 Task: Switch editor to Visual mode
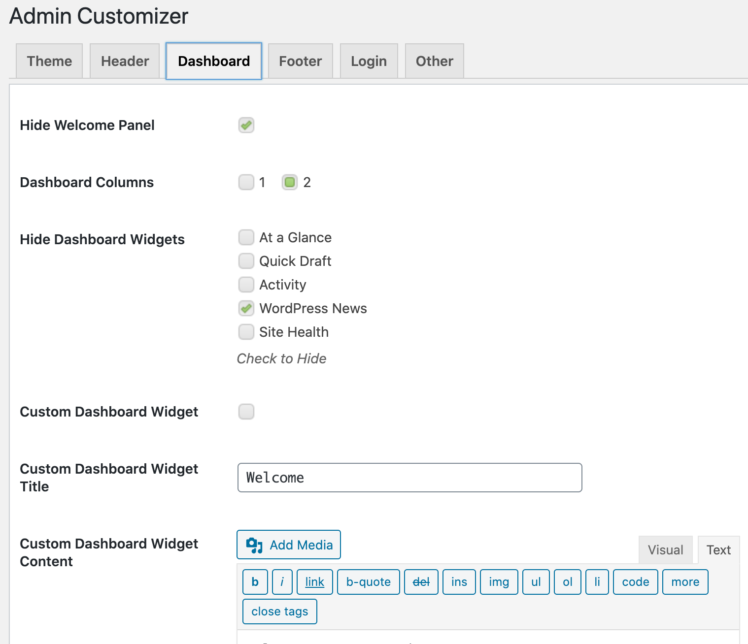click(666, 550)
